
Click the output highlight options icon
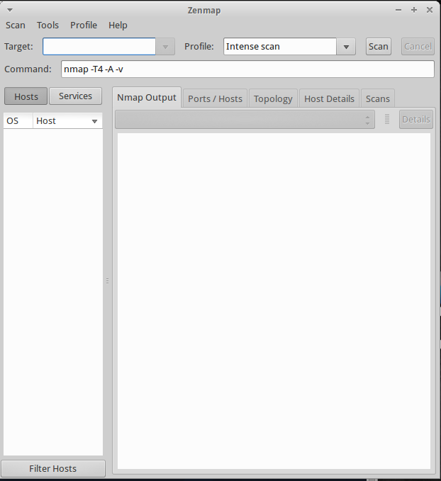pos(387,119)
